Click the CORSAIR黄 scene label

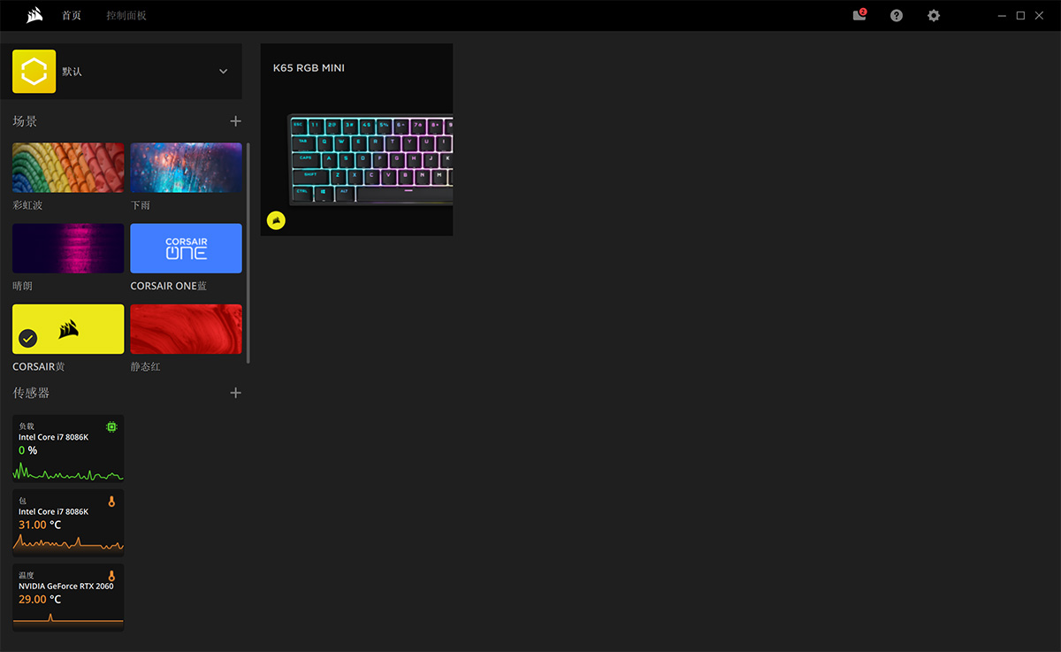coord(39,366)
